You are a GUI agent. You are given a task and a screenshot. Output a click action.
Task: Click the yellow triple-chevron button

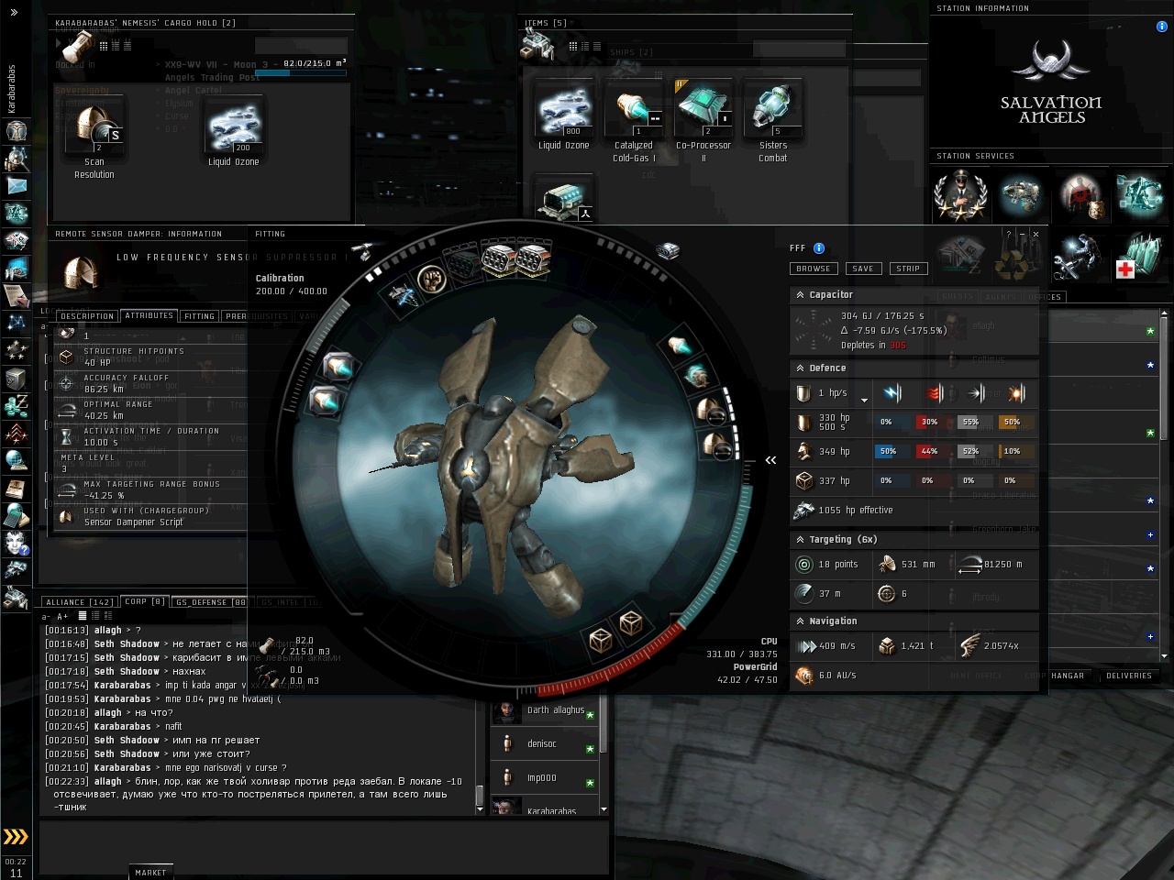(16, 836)
